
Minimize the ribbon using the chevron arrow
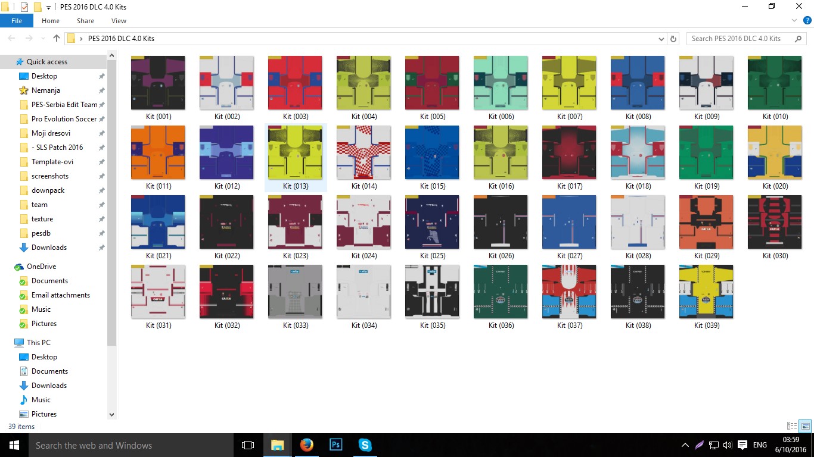pos(794,20)
